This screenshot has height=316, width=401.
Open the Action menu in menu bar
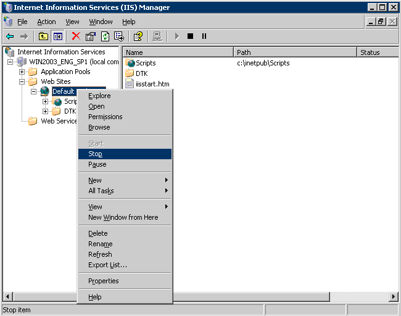pos(46,22)
